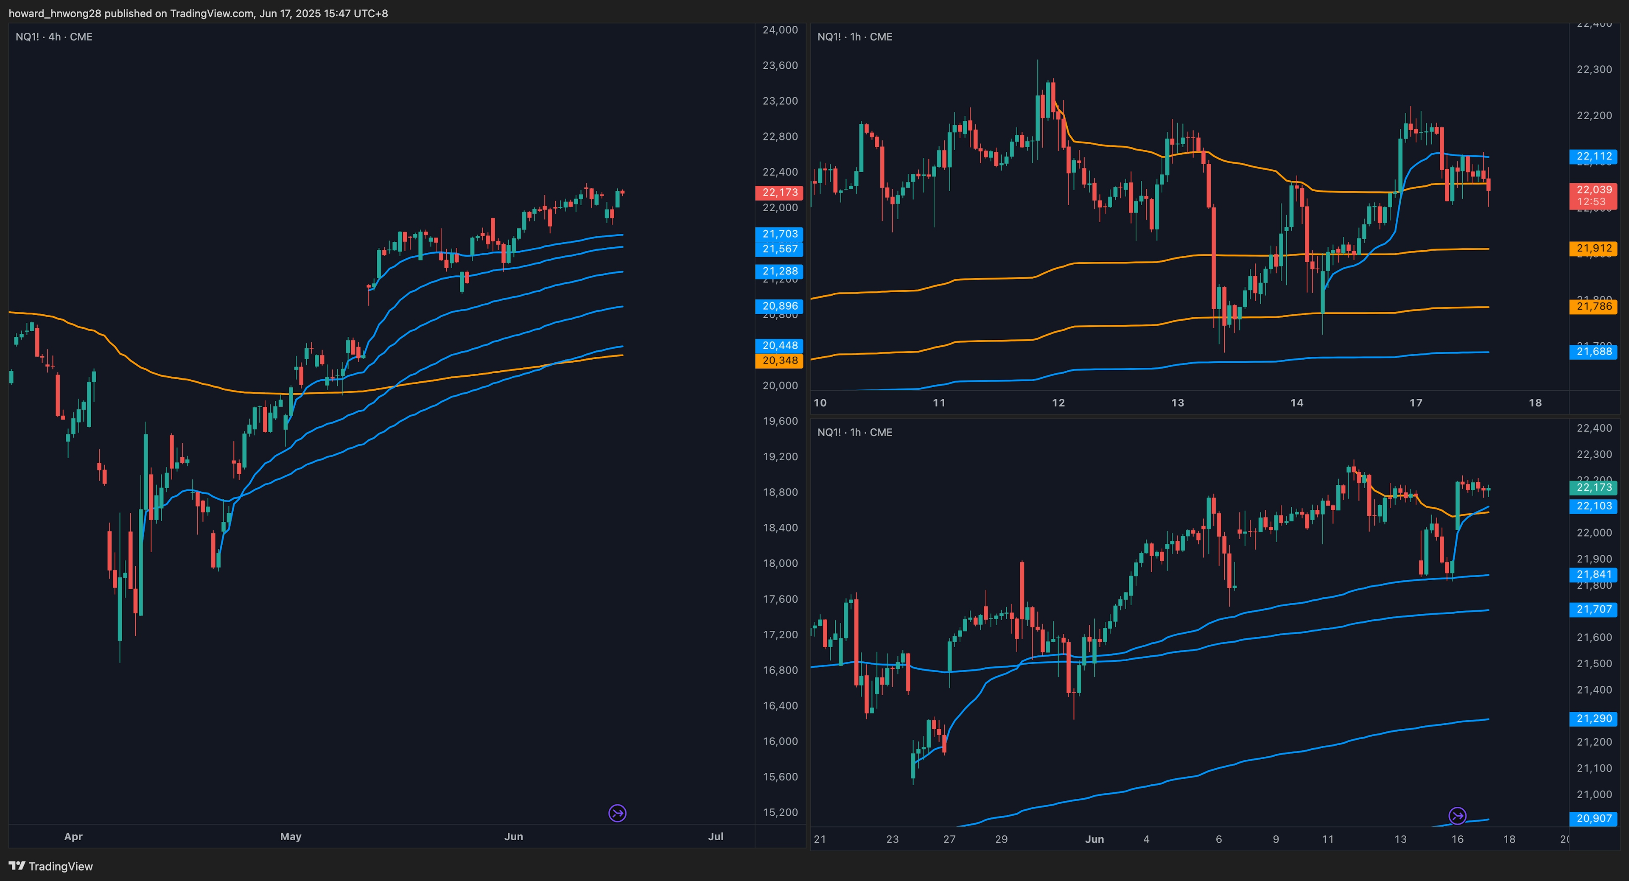
Task: Click the purple scroll-to-latest icon in 4h chart
Action: (617, 813)
